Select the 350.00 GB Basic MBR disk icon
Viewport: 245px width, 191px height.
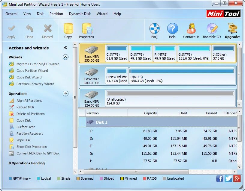click(92, 50)
